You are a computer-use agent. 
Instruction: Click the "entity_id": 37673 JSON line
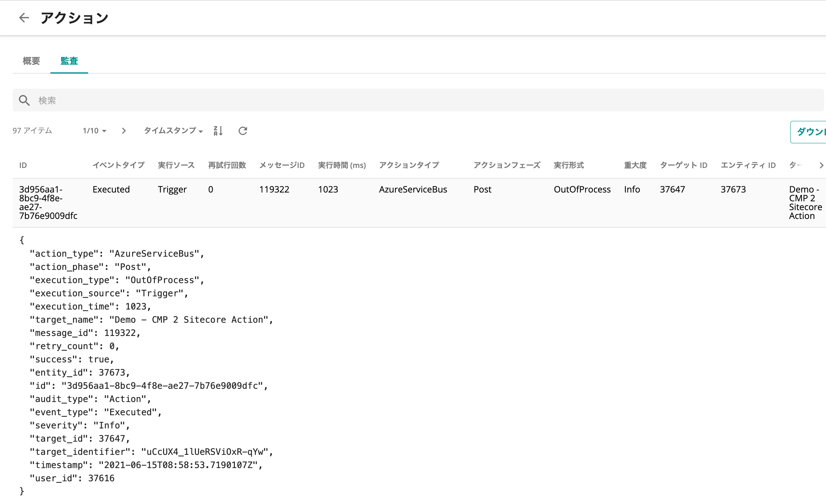coord(79,373)
